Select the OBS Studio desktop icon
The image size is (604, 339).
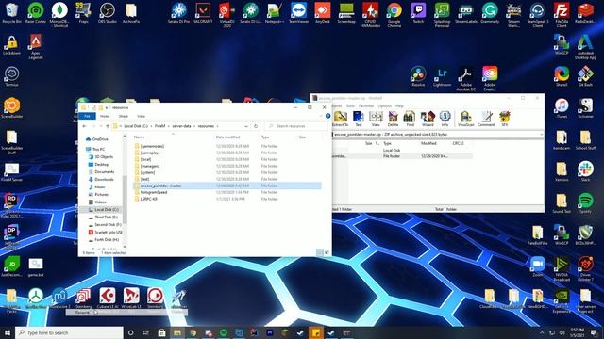(108, 12)
